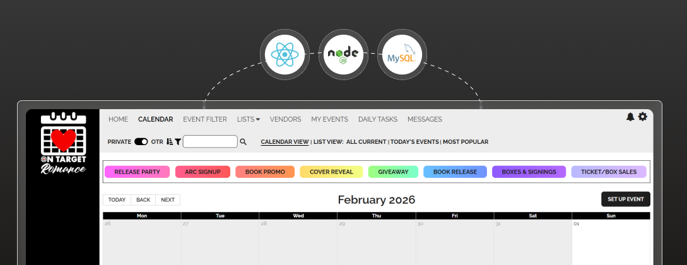Click into the event search field
Screen dimensions: 687x265
click(x=209, y=142)
